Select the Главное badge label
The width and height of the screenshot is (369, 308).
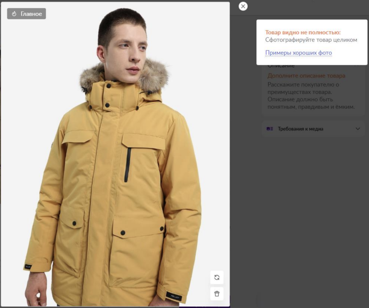click(26, 14)
